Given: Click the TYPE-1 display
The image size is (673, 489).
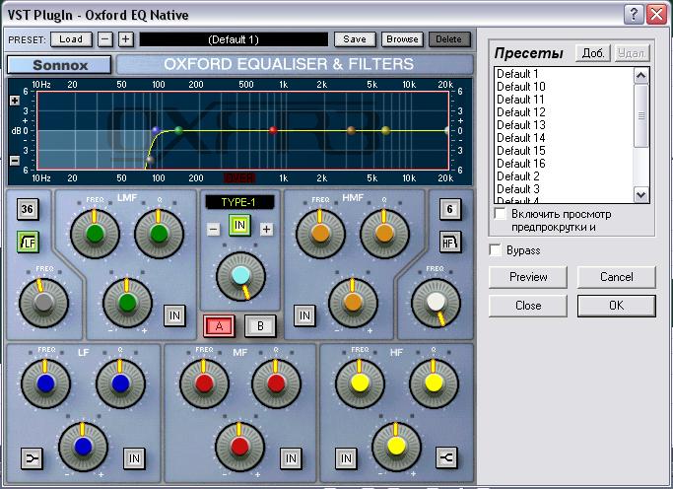Looking at the screenshot, I should (239, 202).
